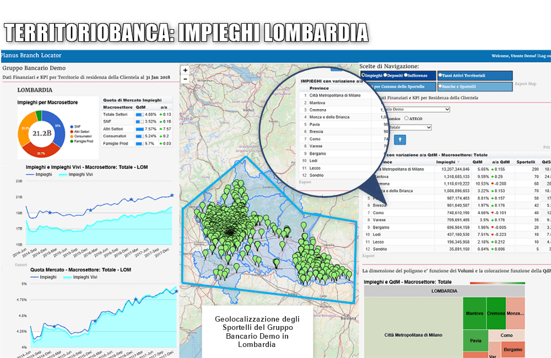Click the Impieghi column sort arrow

(x=460, y=162)
